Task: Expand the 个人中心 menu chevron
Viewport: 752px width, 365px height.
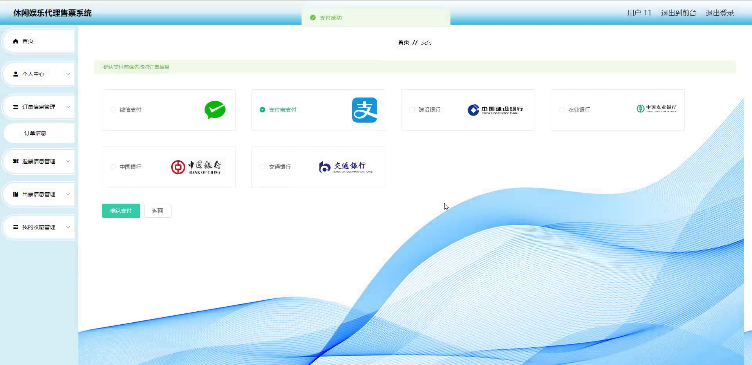Action: [x=68, y=74]
